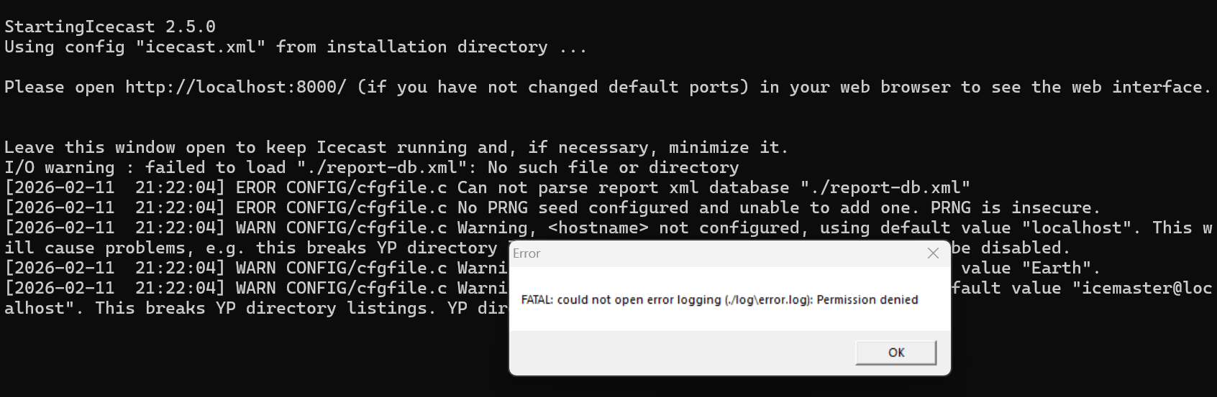1217x397 pixels.
Task: Click the "installation directory" text
Action: [x=437, y=47]
